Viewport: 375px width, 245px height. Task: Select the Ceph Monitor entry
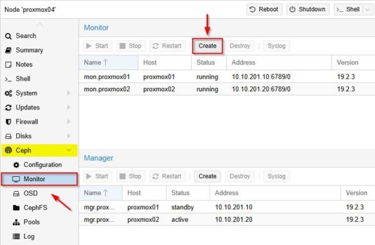(39, 179)
